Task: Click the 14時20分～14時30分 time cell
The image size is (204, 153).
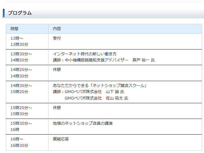Action: point(27,73)
